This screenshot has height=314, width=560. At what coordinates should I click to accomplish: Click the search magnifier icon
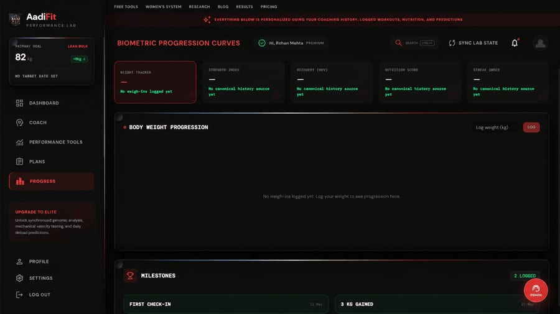click(x=398, y=43)
